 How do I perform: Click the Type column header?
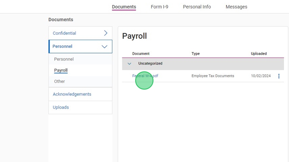[x=196, y=54]
